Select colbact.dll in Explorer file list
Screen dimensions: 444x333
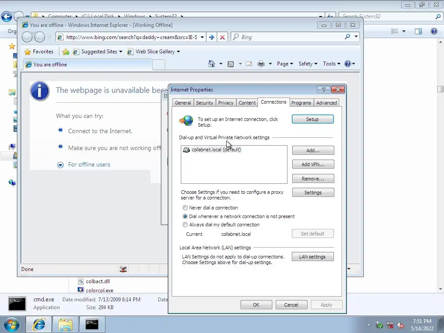pyautogui.click(x=94, y=281)
